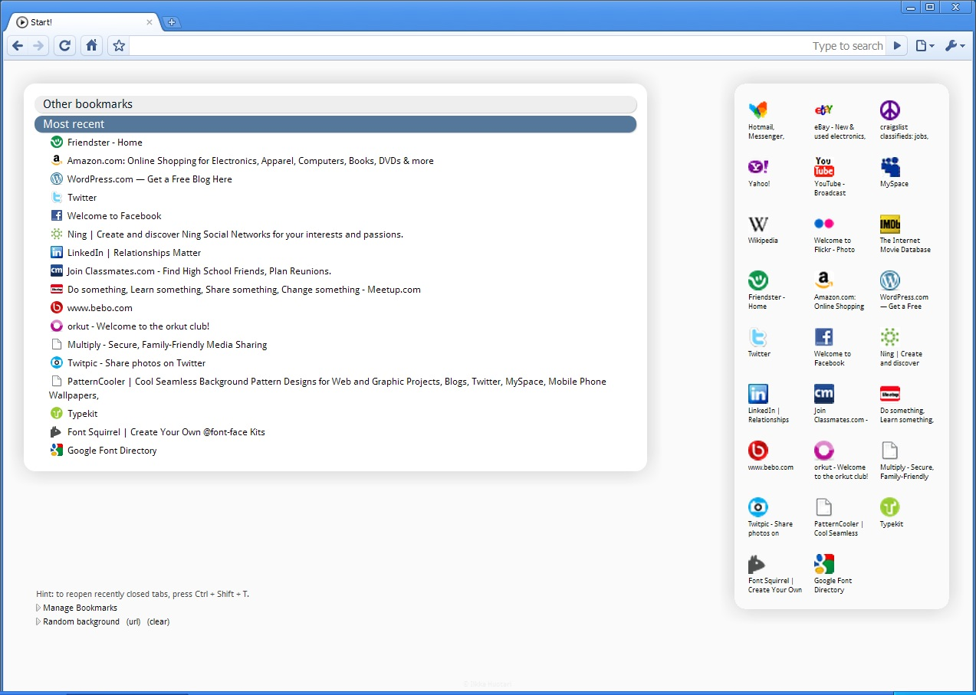The height and width of the screenshot is (695, 976).
Task: Open 'LinkedIn | Relationships Matter' link
Action: (134, 253)
